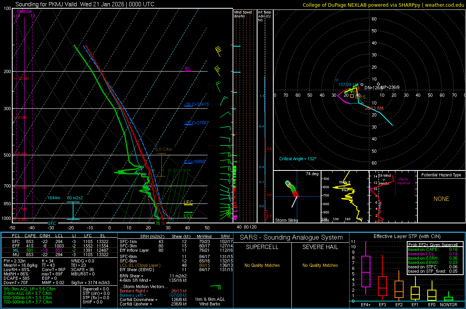Screen dimensions: 466x309
Task: Click the '74 deg' slinky tilt value
Action: [312, 174]
